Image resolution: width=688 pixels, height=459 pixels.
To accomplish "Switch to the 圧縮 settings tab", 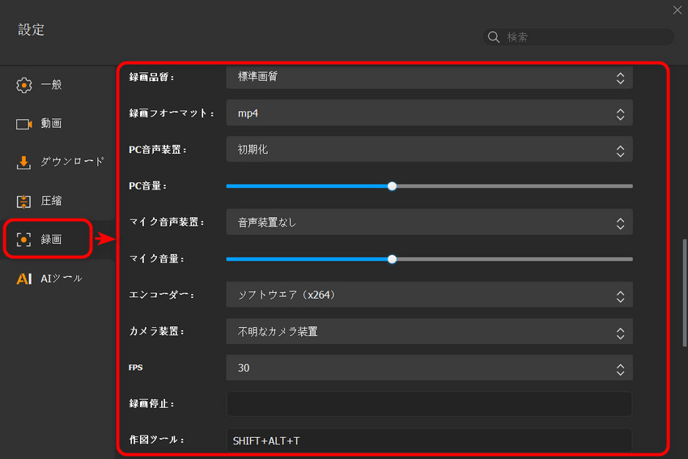I will pos(57,201).
